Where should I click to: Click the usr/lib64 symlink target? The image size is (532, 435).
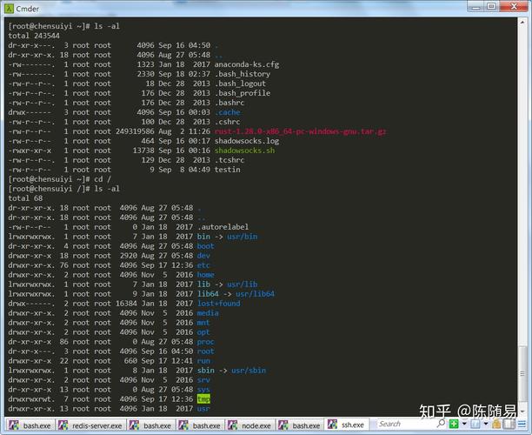pos(256,294)
